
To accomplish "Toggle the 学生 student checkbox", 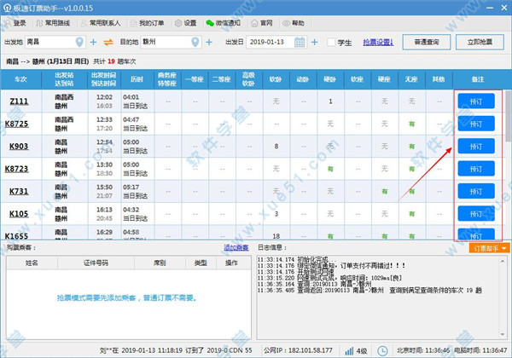I will [333, 42].
